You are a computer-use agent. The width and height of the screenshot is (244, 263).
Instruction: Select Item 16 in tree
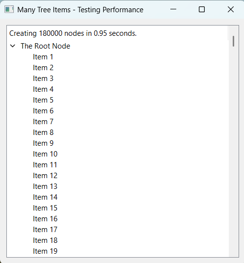[45, 219]
